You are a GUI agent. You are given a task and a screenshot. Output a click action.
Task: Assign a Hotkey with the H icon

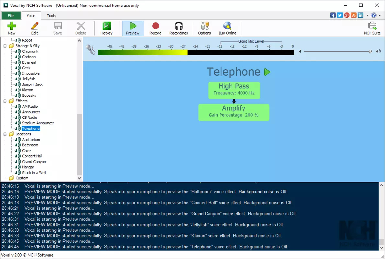(106, 28)
